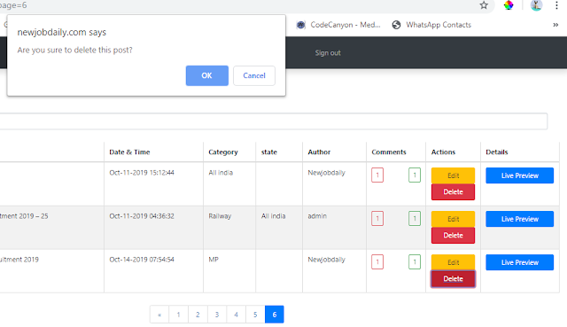Open the Chrome profile avatar
This screenshot has height=327, width=567.
[536, 5]
